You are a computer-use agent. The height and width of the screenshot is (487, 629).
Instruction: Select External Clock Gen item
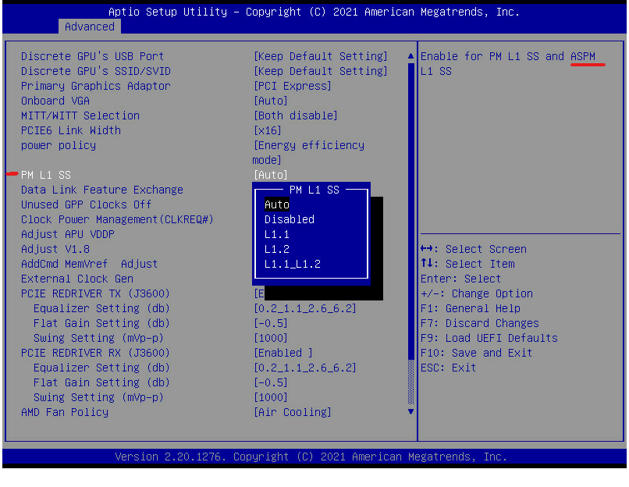(77, 279)
